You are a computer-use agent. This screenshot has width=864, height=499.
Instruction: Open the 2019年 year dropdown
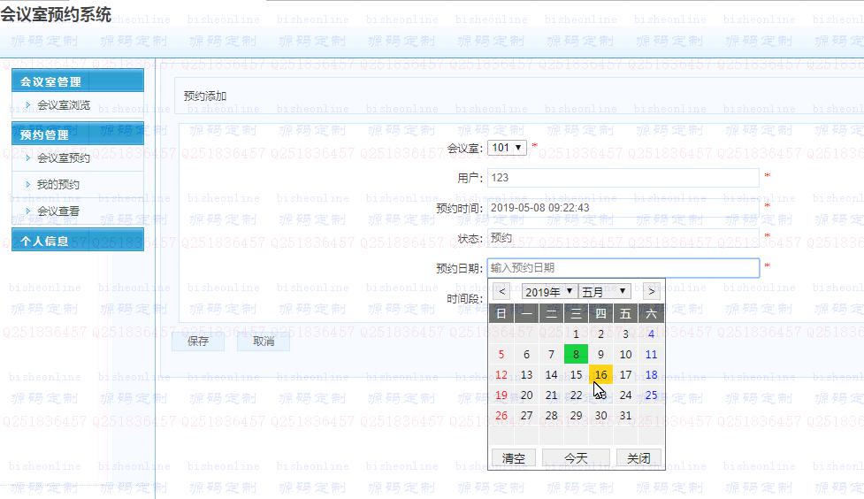549,292
